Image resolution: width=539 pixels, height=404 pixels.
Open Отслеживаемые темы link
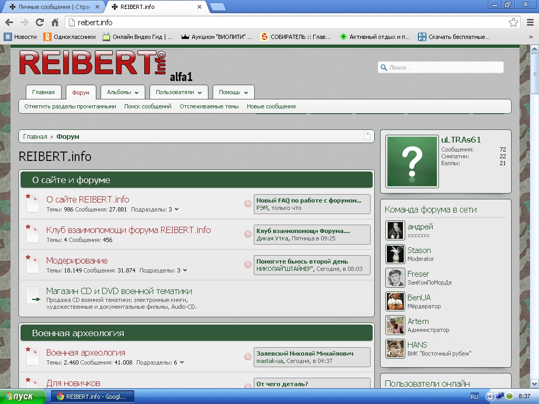pos(209,106)
